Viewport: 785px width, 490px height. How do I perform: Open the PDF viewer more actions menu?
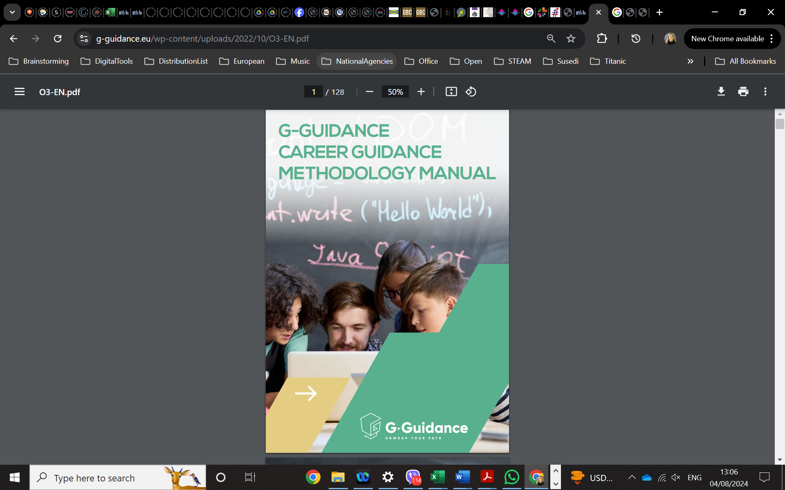coord(765,92)
